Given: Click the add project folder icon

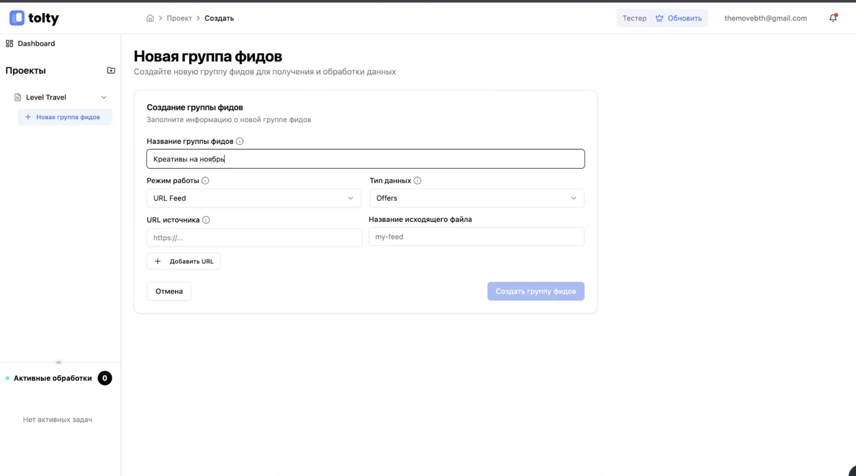Looking at the screenshot, I should pos(111,70).
